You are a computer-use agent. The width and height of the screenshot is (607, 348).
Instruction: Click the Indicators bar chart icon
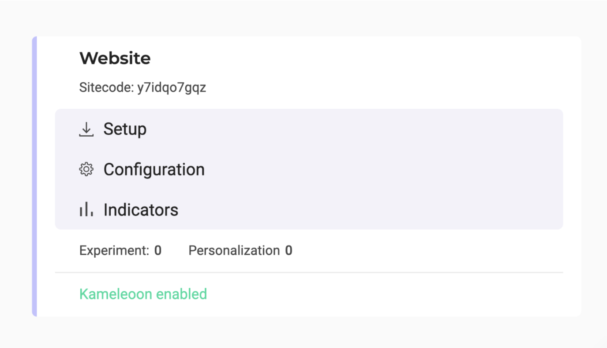86,210
